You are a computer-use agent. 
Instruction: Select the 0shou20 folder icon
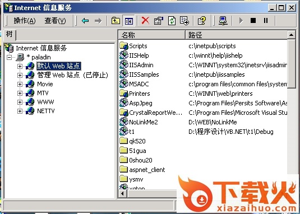pyautogui.click(x=123, y=160)
